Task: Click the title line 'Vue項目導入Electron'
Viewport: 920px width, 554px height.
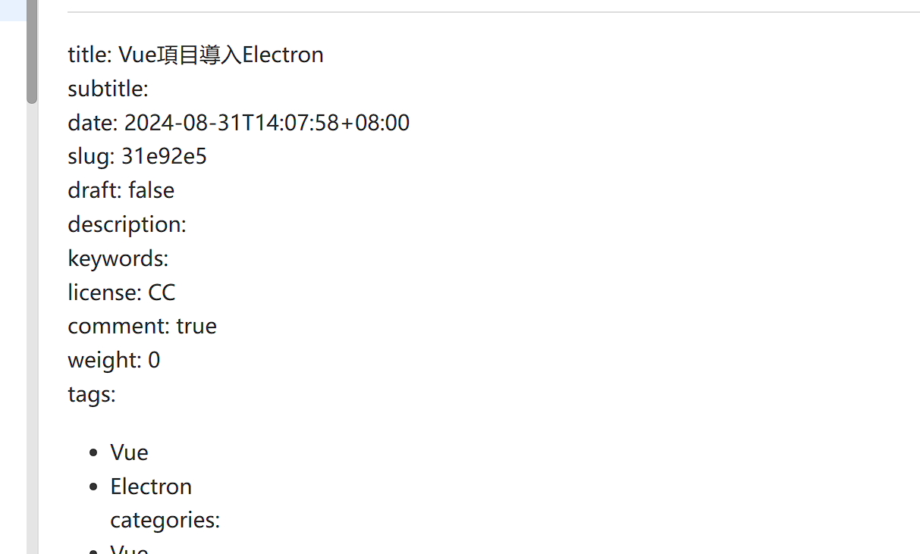Action: 196,55
